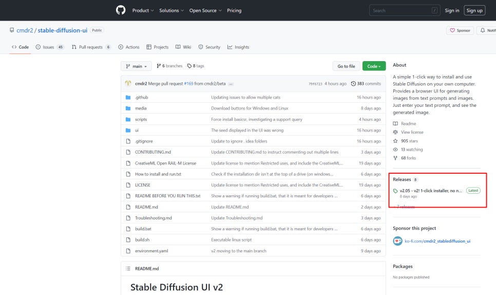This screenshot has height=295, width=496.
Task: Open CONTRIBUTING.md file
Action: tap(153, 152)
